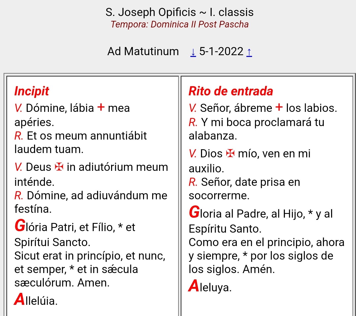Click the red cross symbol after 'Deus'
The height and width of the screenshot is (316, 356).
(x=59, y=167)
